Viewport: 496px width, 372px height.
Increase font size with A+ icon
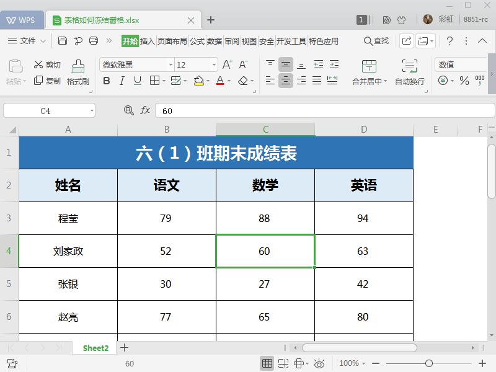pyautogui.click(x=226, y=64)
